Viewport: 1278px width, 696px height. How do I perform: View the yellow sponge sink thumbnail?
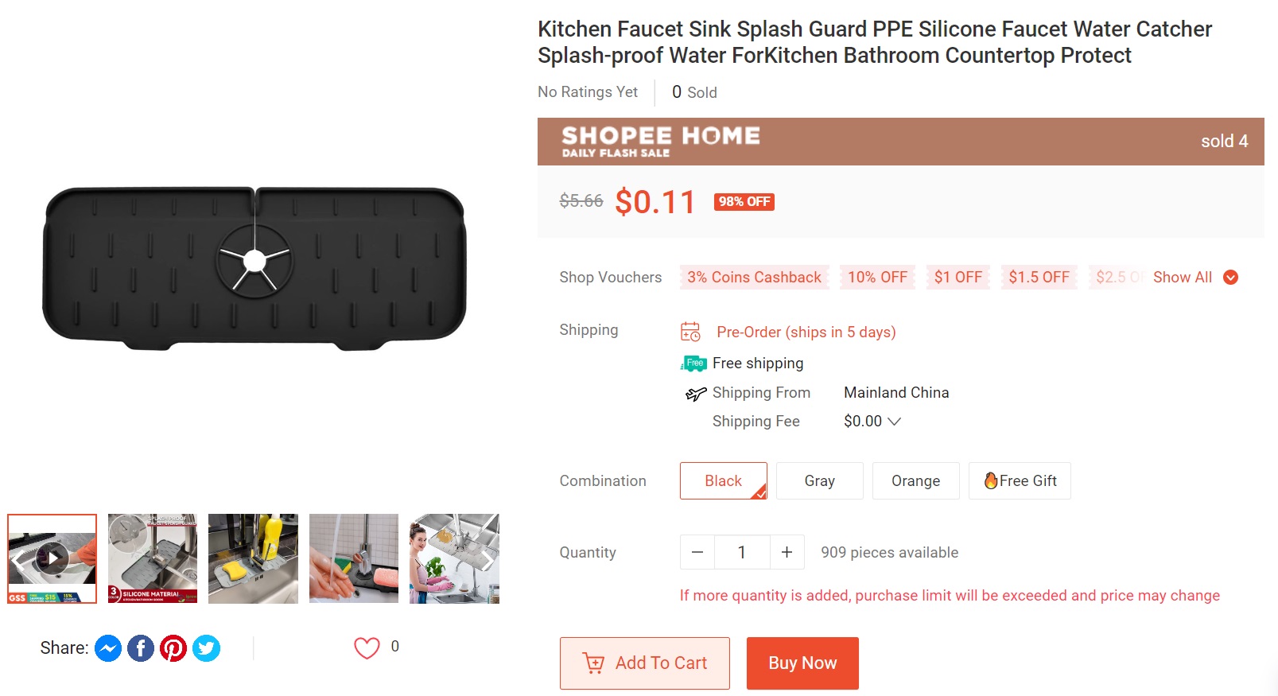point(253,558)
